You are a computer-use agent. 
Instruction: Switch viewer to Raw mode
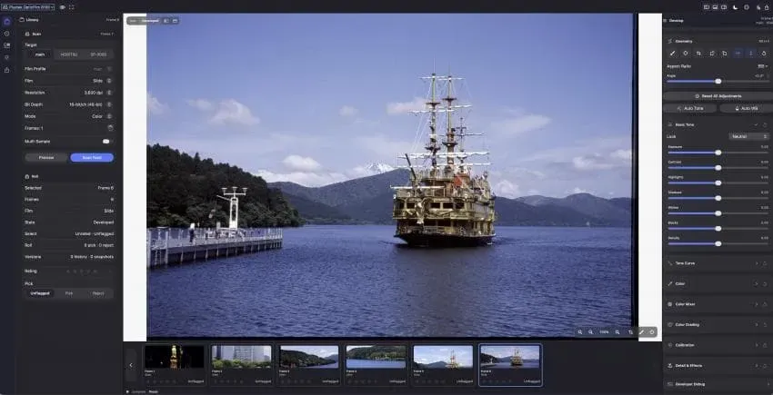[133, 21]
